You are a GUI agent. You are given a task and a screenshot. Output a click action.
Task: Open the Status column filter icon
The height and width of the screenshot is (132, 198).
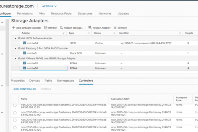click(x=114, y=34)
